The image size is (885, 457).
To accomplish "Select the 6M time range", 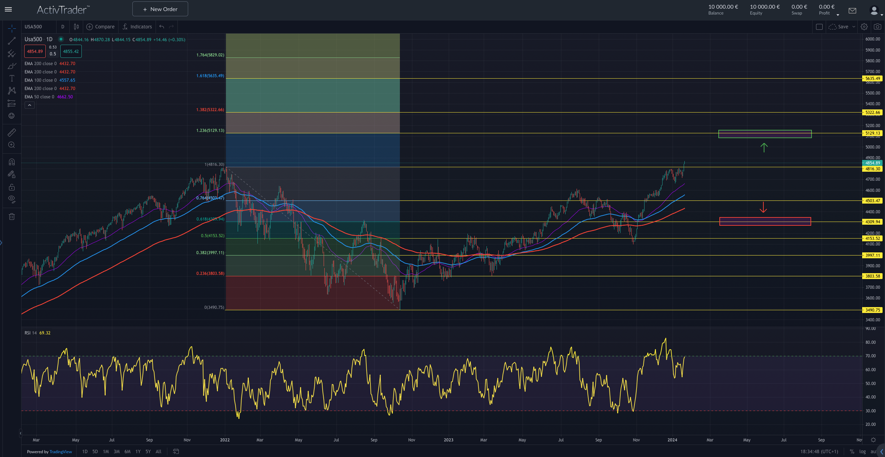I will (x=128, y=451).
